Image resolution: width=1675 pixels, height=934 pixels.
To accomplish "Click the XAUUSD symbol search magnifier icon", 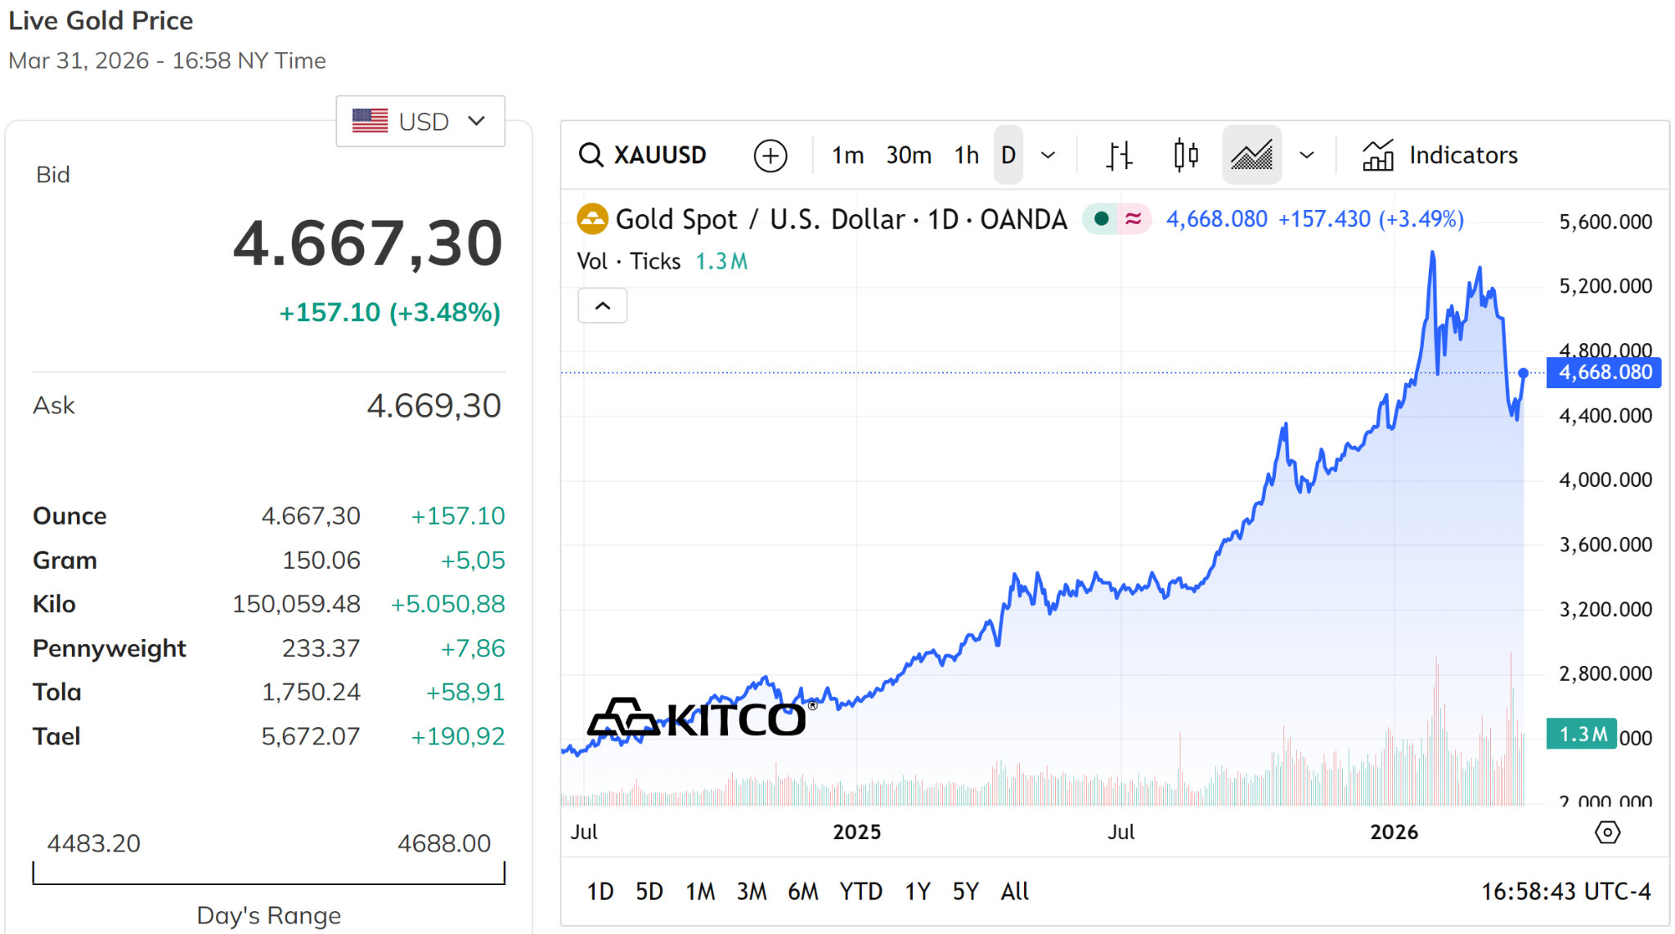I will pyautogui.click(x=591, y=154).
